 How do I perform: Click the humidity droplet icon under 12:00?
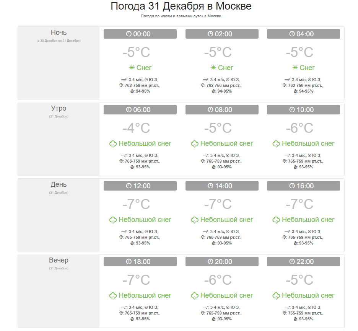132,243
